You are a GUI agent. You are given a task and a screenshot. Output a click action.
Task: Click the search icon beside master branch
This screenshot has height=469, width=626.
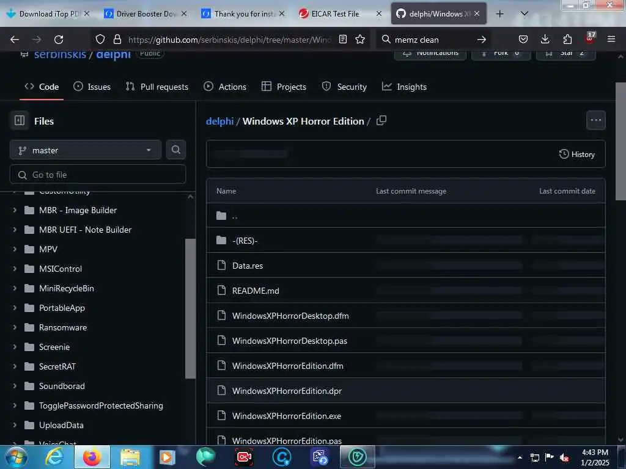(x=175, y=150)
